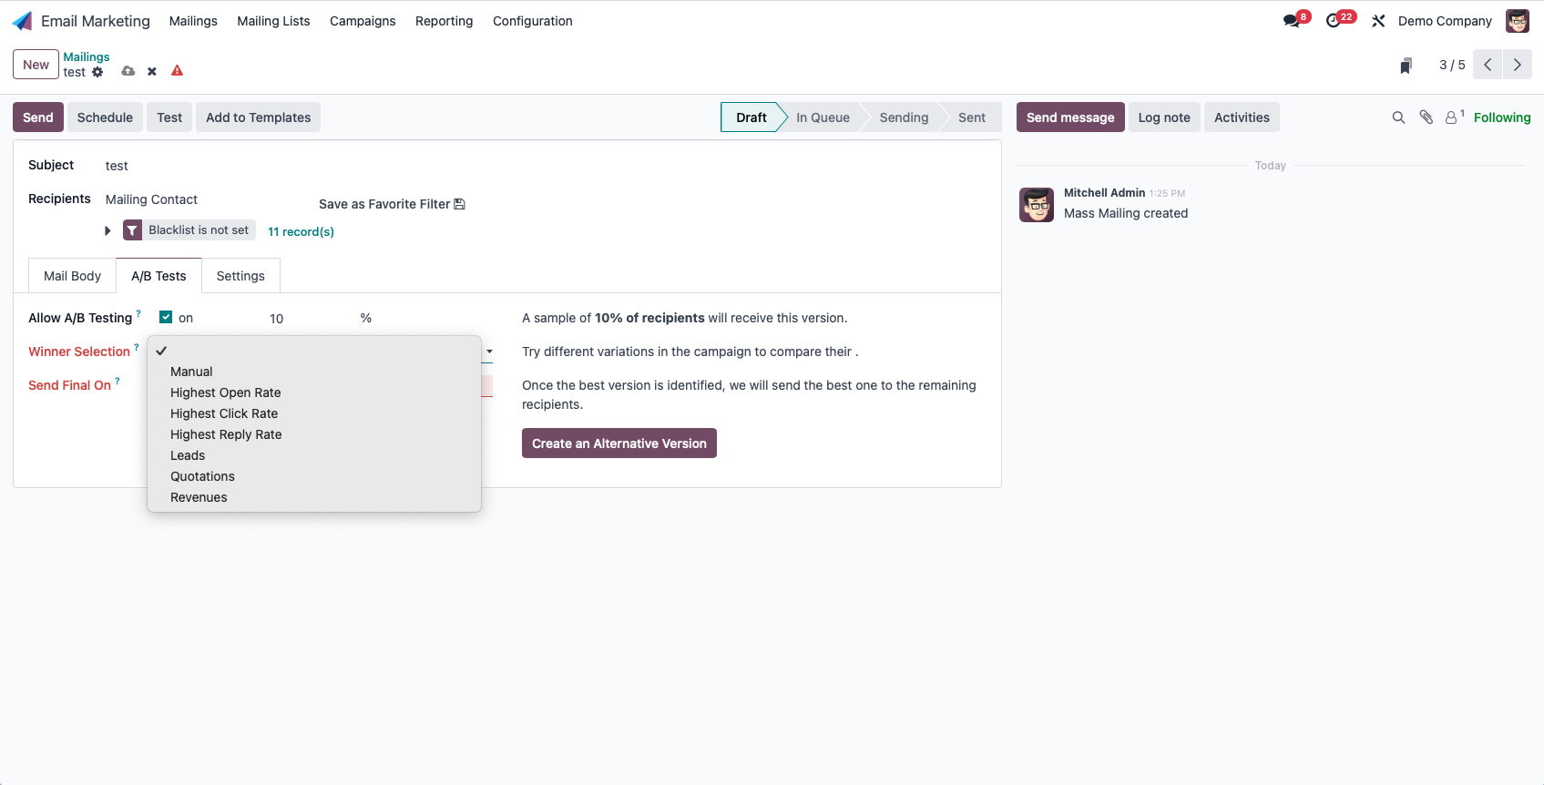Click the floppy disk icon of Save as Favorite Filter
This screenshot has height=785, width=1544.
(459, 204)
